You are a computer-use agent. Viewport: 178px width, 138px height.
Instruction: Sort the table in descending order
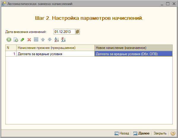tap(63, 40)
